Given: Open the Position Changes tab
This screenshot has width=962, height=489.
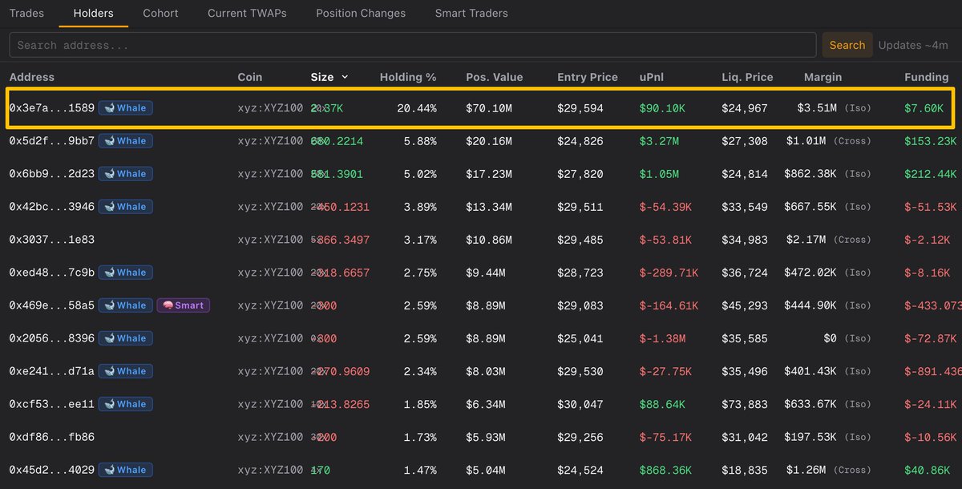Looking at the screenshot, I should 361,13.
